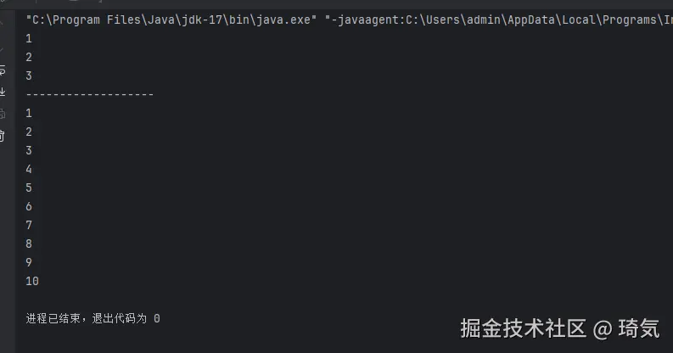This screenshot has width=673, height=353.
Task: Click the dashed separator line in output
Action: tap(90, 94)
